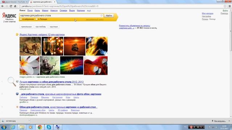
Task: Open the Природа sublink under goodfon result
Action: [x=34, y=97]
